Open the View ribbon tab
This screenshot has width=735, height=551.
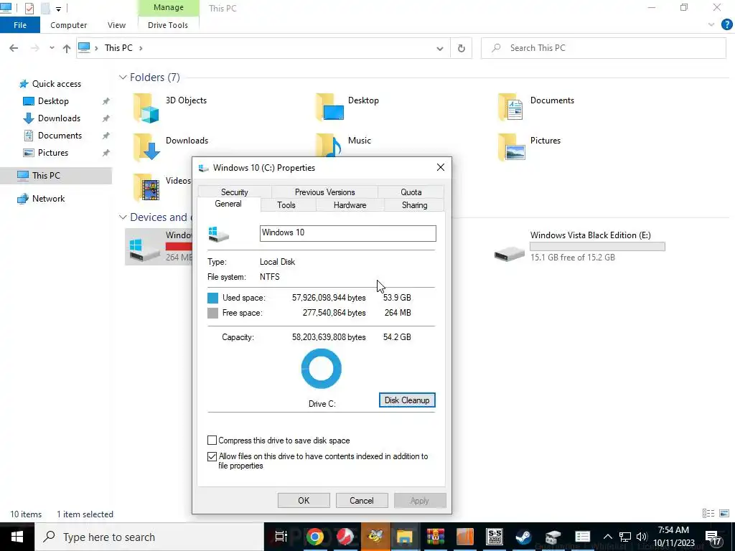pos(116,25)
